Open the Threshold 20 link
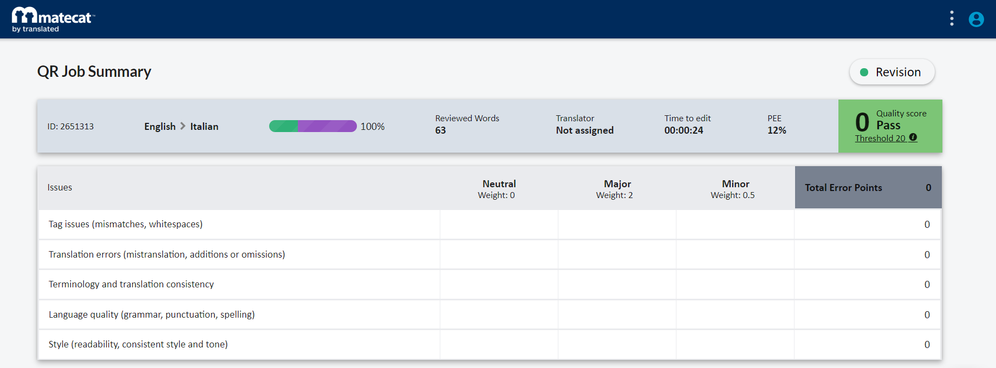This screenshot has height=368, width=996. coord(880,139)
